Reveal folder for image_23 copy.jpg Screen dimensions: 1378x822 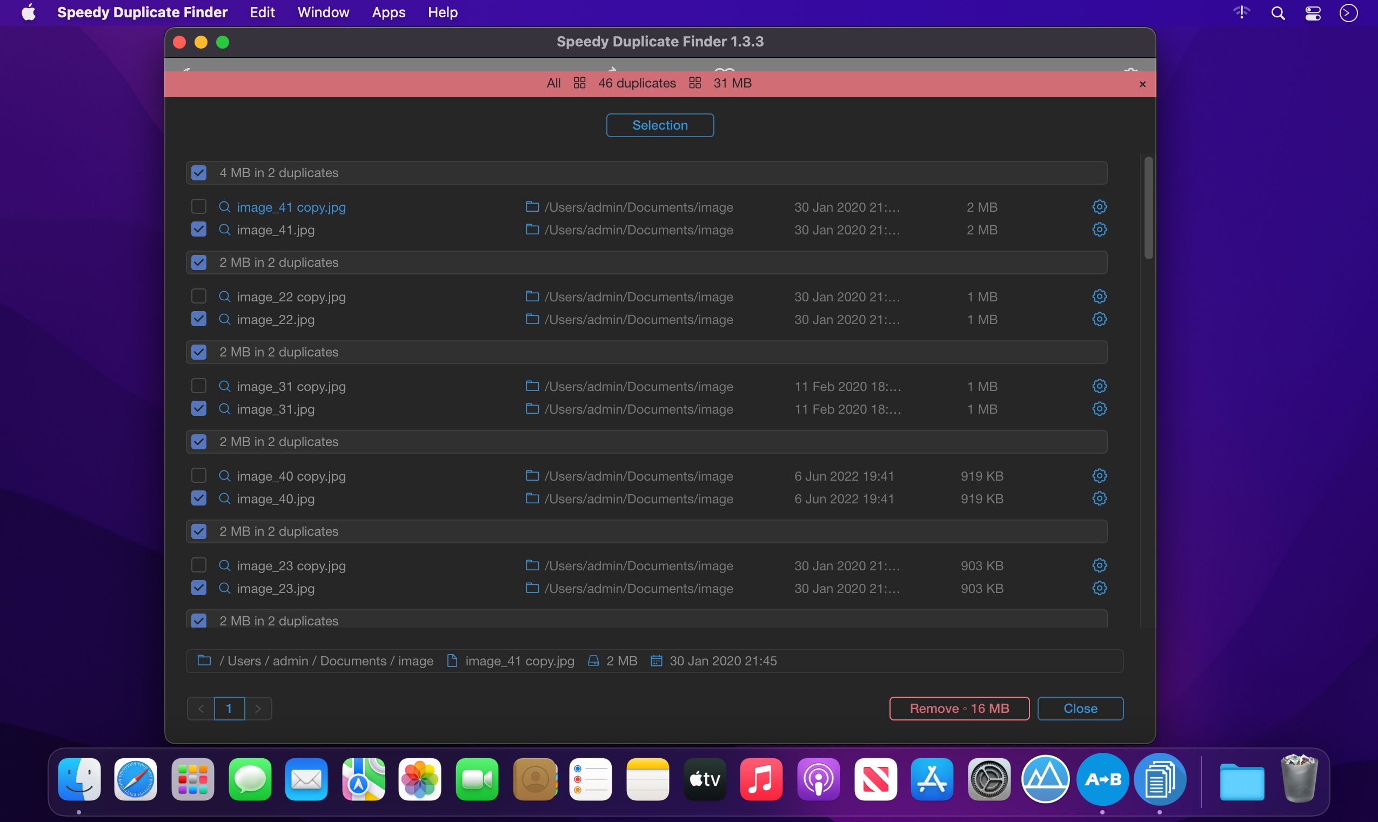[x=532, y=565]
